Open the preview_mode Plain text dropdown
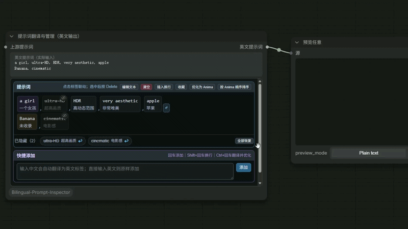 tap(368, 153)
